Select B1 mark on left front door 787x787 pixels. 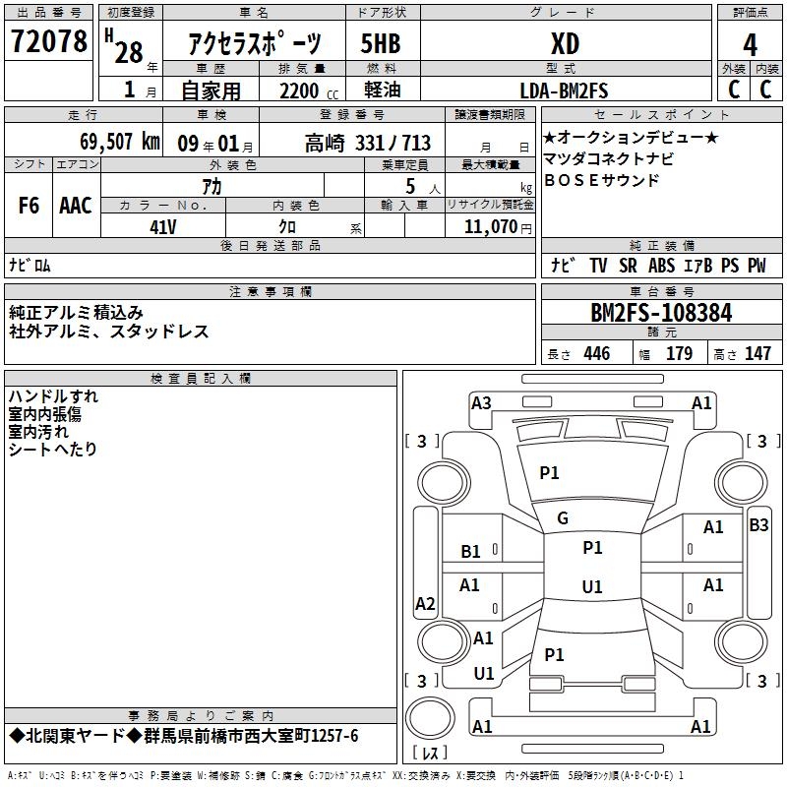click(x=470, y=552)
